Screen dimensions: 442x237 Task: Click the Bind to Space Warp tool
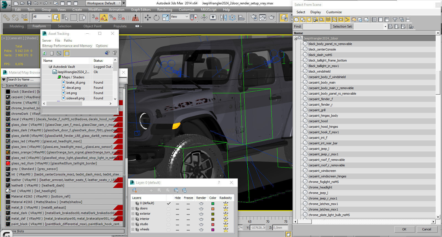pyautogui.click(x=24, y=18)
